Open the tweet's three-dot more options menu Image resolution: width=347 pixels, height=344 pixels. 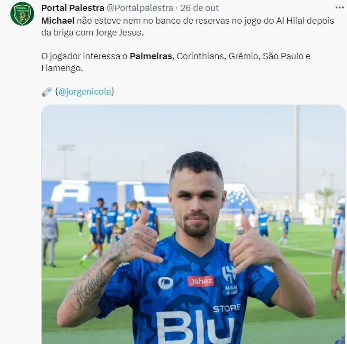(x=339, y=8)
